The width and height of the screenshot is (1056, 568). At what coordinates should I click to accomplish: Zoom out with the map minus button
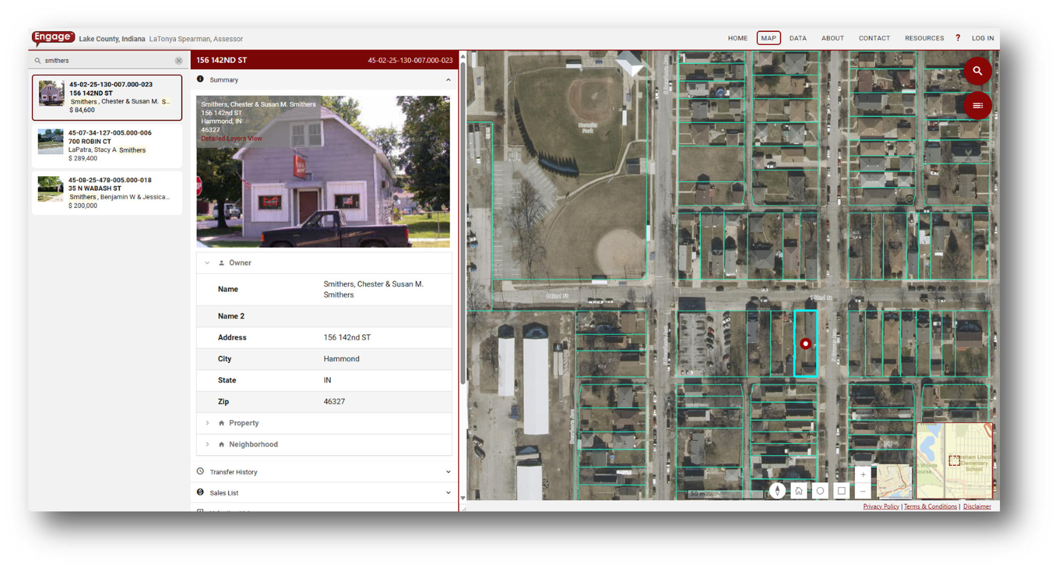coord(863,491)
